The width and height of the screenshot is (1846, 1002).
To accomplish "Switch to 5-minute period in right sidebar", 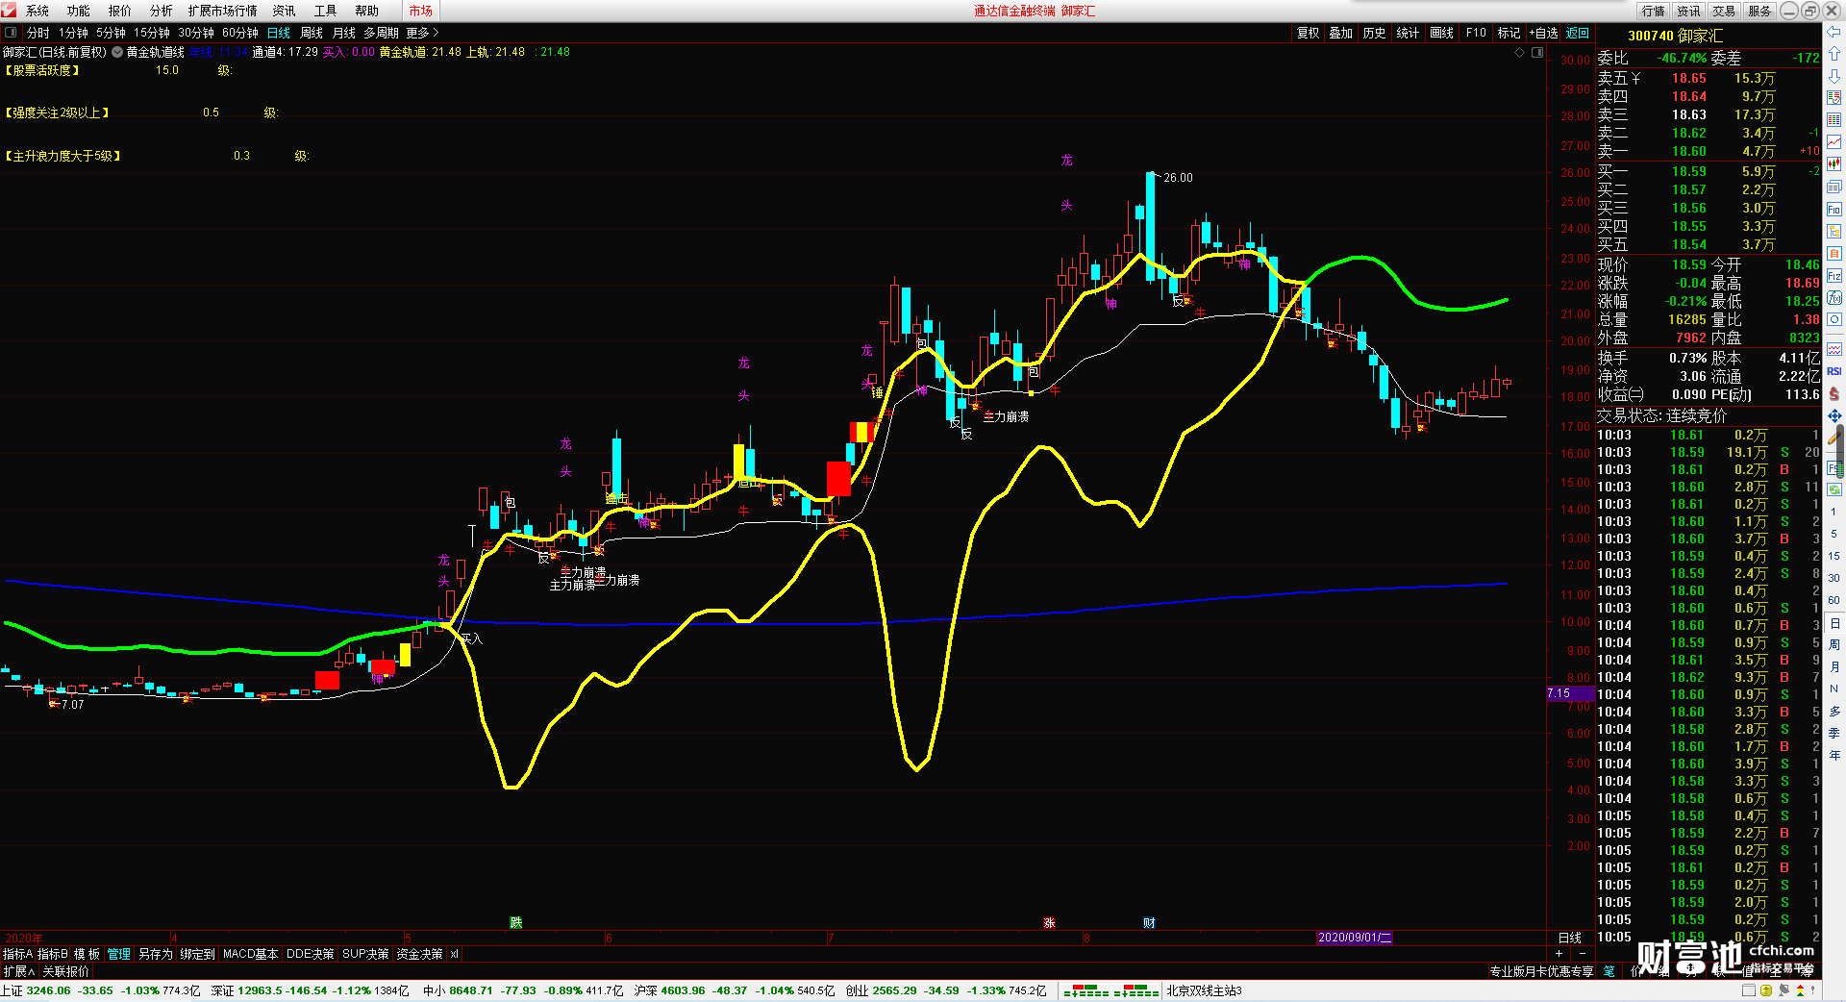I will [x=1834, y=534].
